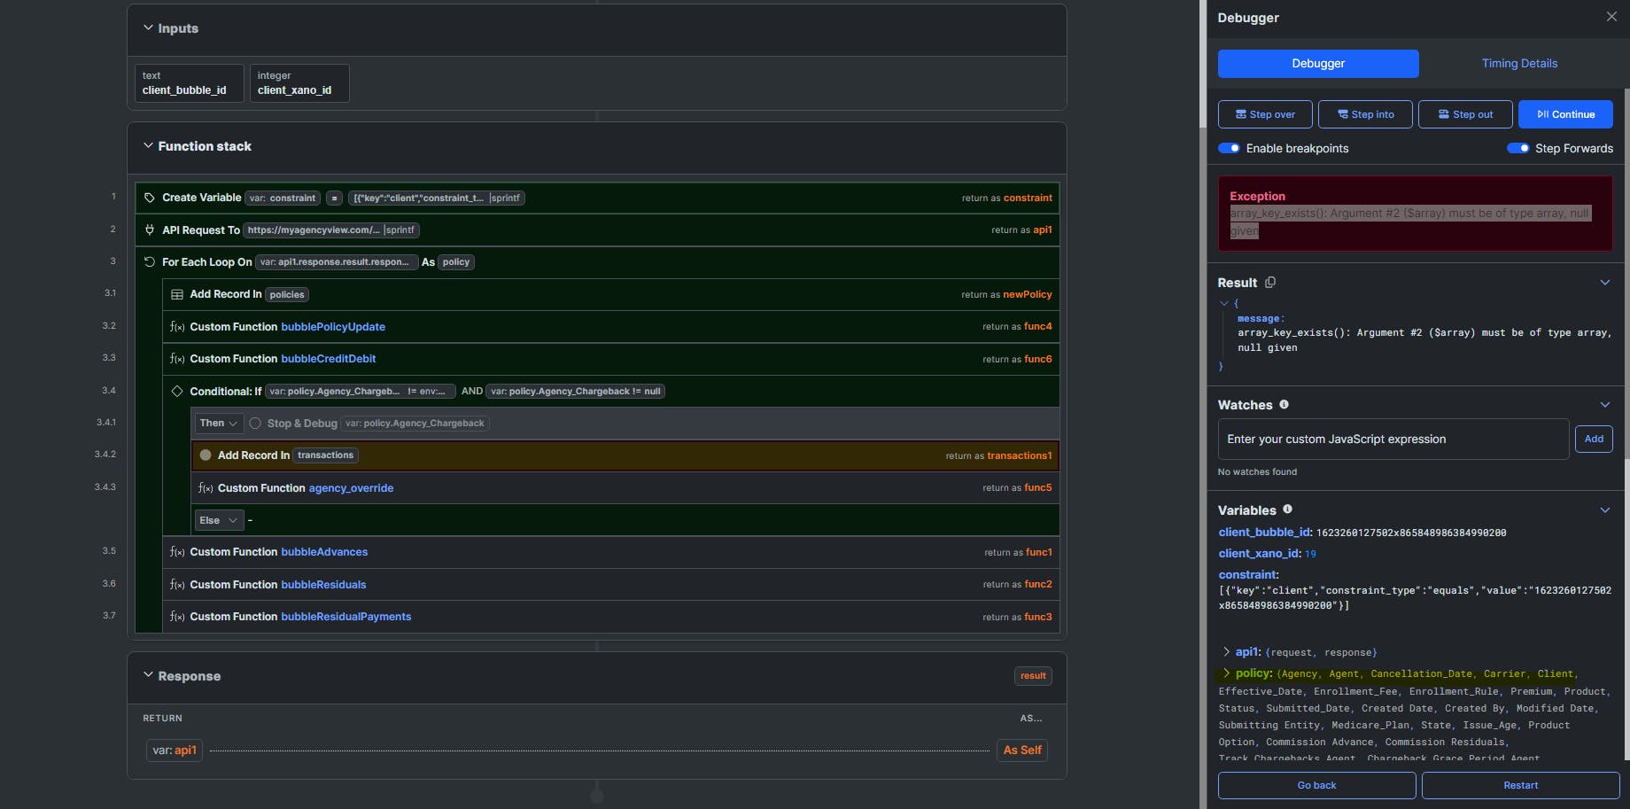Open the bubbleAdvances custom function link
The width and height of the screenshot is (1630, 809).
324,552
